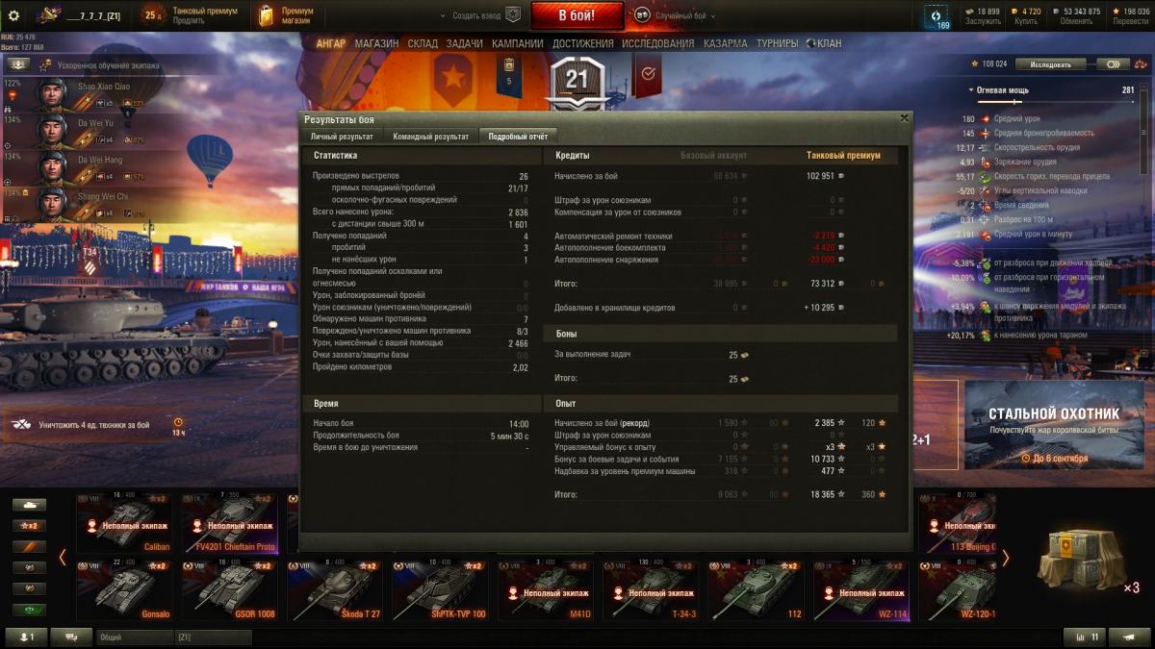1155x649 pixels.
Task: Open the Стальной охотник event banner
Action: [x=1053, y=425]
